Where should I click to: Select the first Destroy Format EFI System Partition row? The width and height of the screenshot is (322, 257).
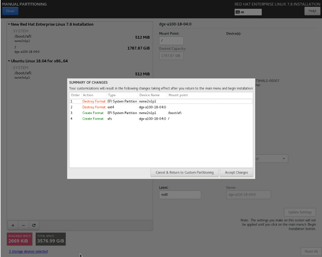coord(161,101)
